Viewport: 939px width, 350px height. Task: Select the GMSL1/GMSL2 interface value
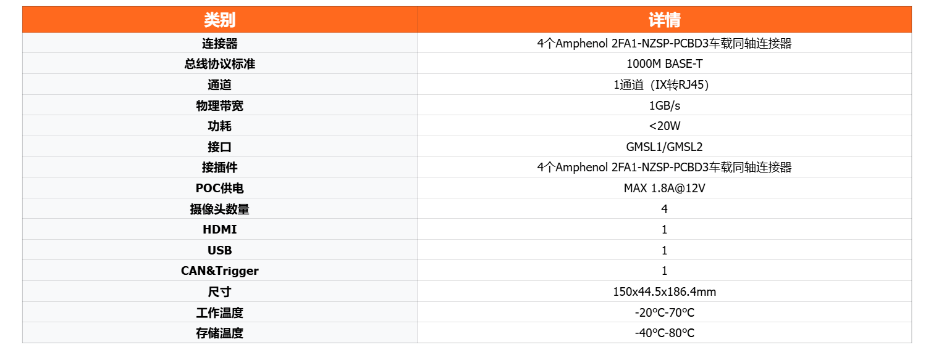pos(664,147)
